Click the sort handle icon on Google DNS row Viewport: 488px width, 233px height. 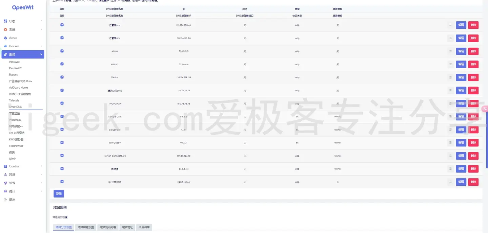tap(450, 116)
